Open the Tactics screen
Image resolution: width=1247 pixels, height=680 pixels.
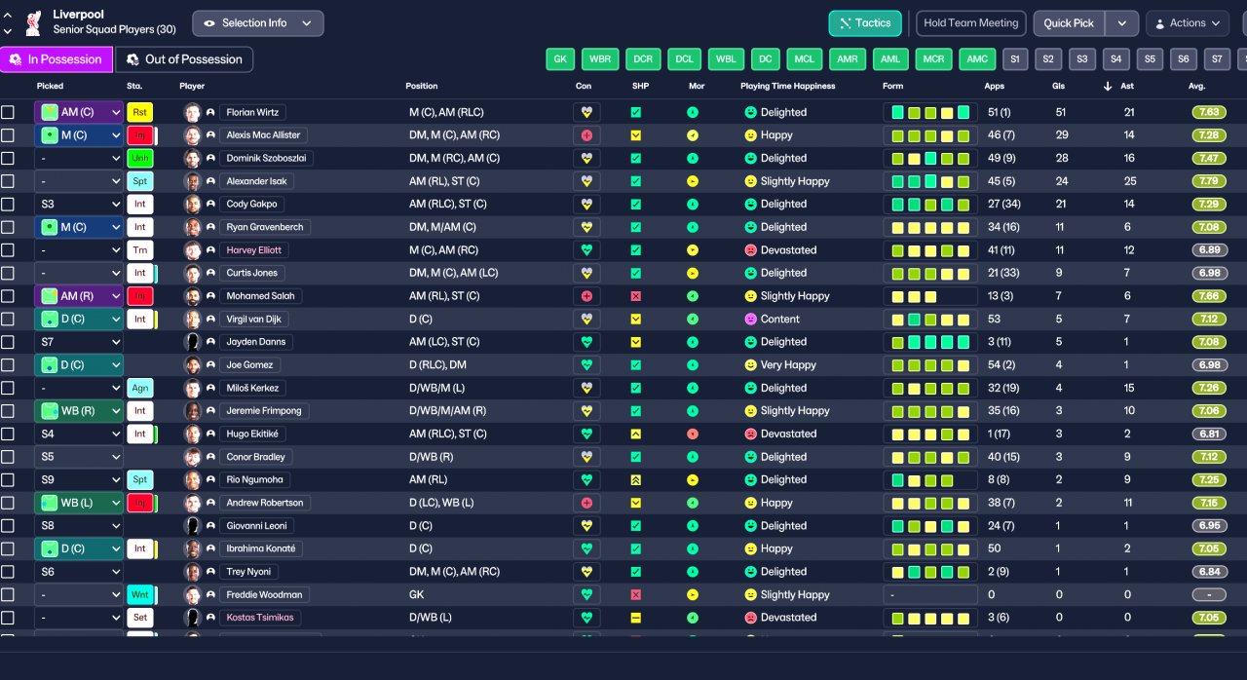865,23
